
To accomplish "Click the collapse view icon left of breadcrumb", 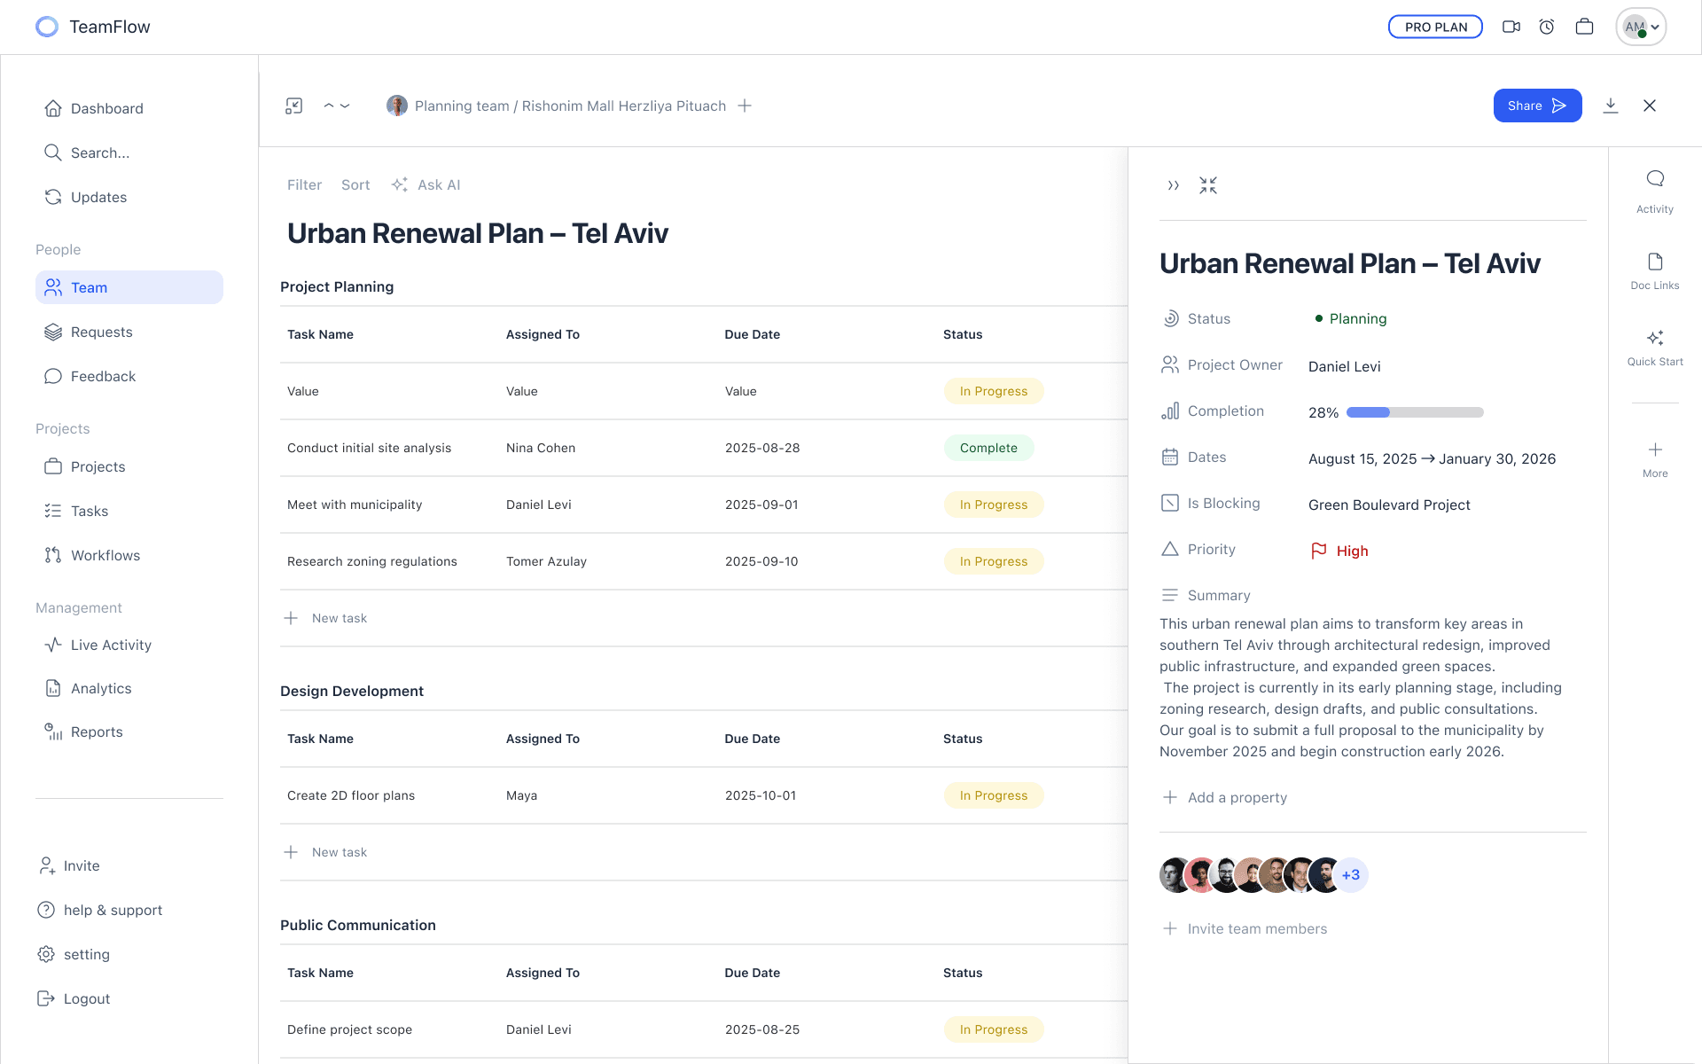I will pyautogui.click(x=294, y=106).
